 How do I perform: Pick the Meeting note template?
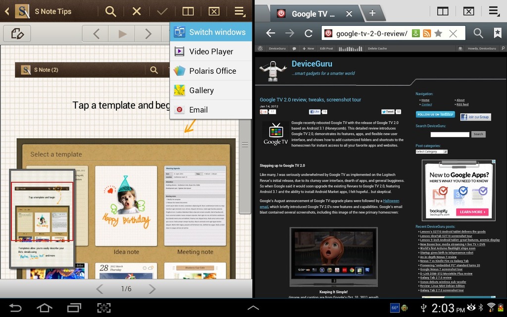coord(195,206)
